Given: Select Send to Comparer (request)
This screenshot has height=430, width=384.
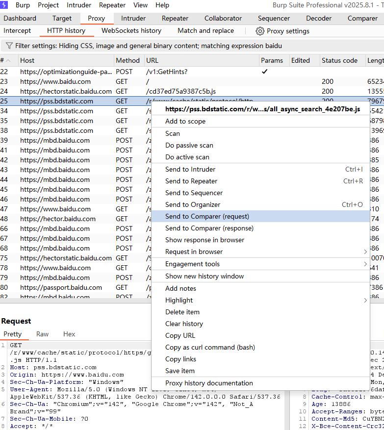Looking at the screenshot, I should click(x=260, y=216).
